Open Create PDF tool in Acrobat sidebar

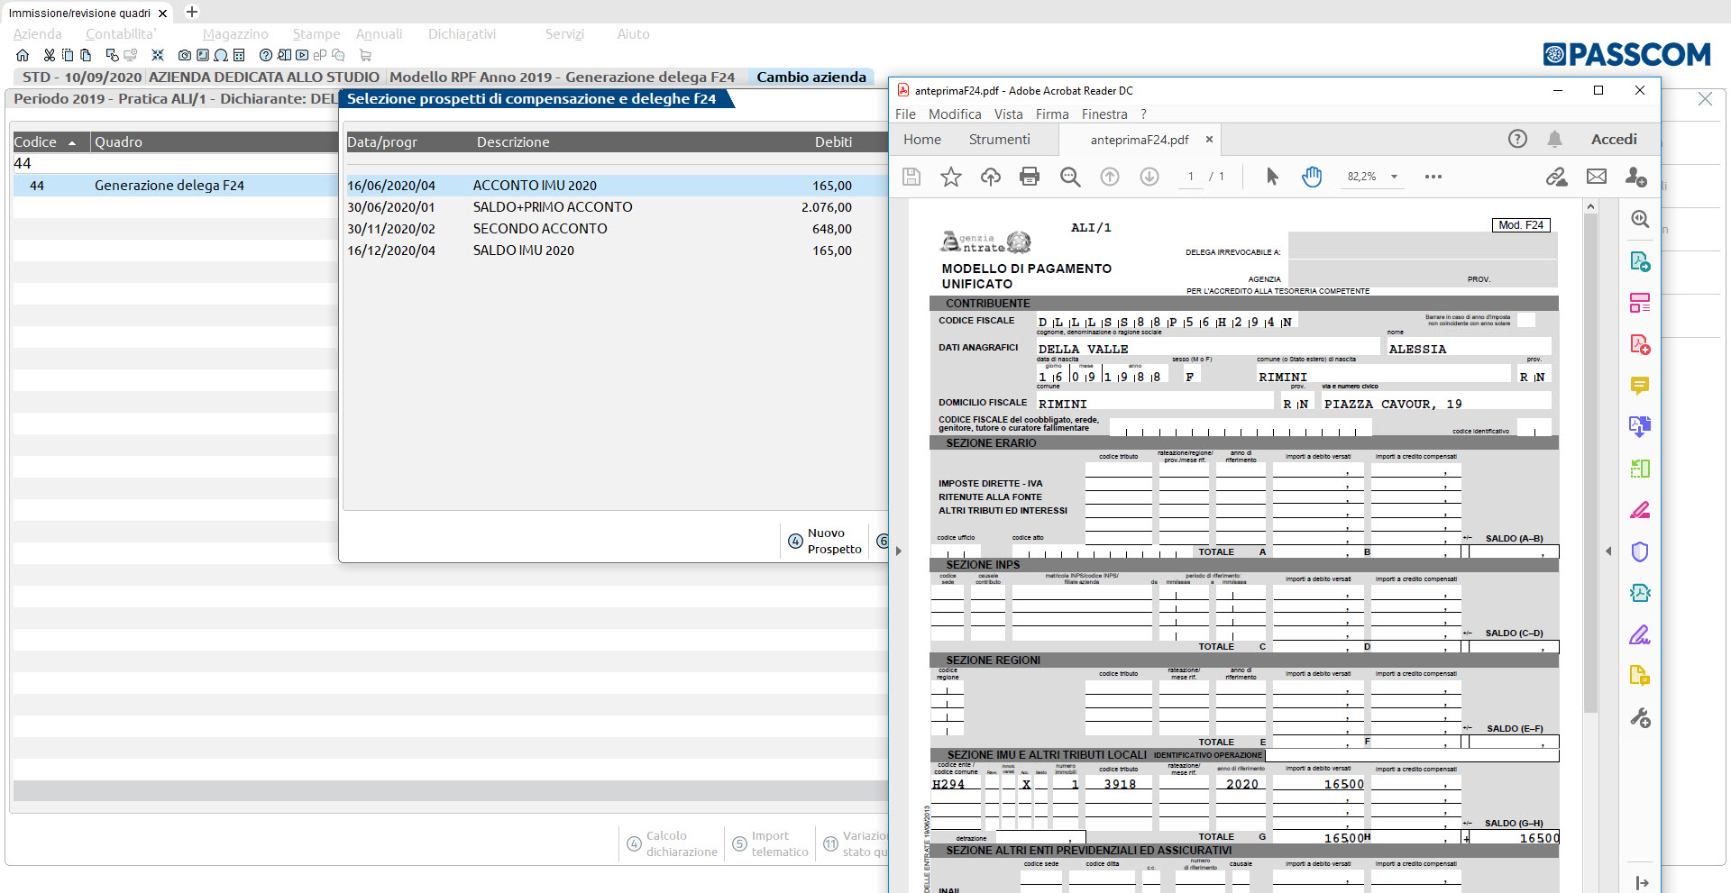(1640, 344)
